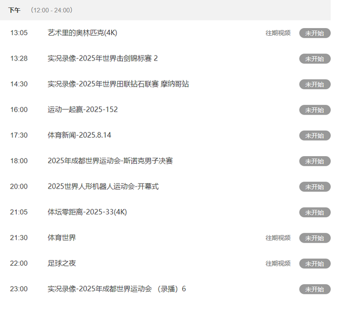Select program title 足球之夜
The width and height of the screenshot is (346, 309).
tap(62, 263)
